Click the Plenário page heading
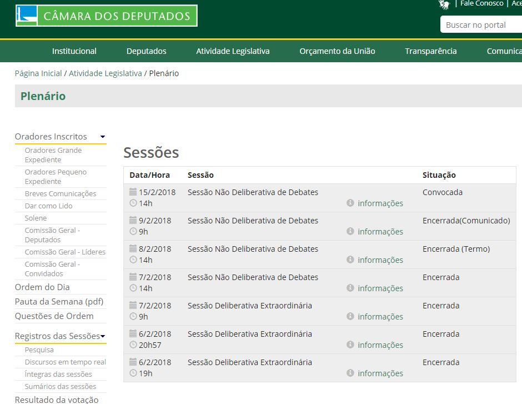Viewport: 522px width, 404px height. (43, 96)
